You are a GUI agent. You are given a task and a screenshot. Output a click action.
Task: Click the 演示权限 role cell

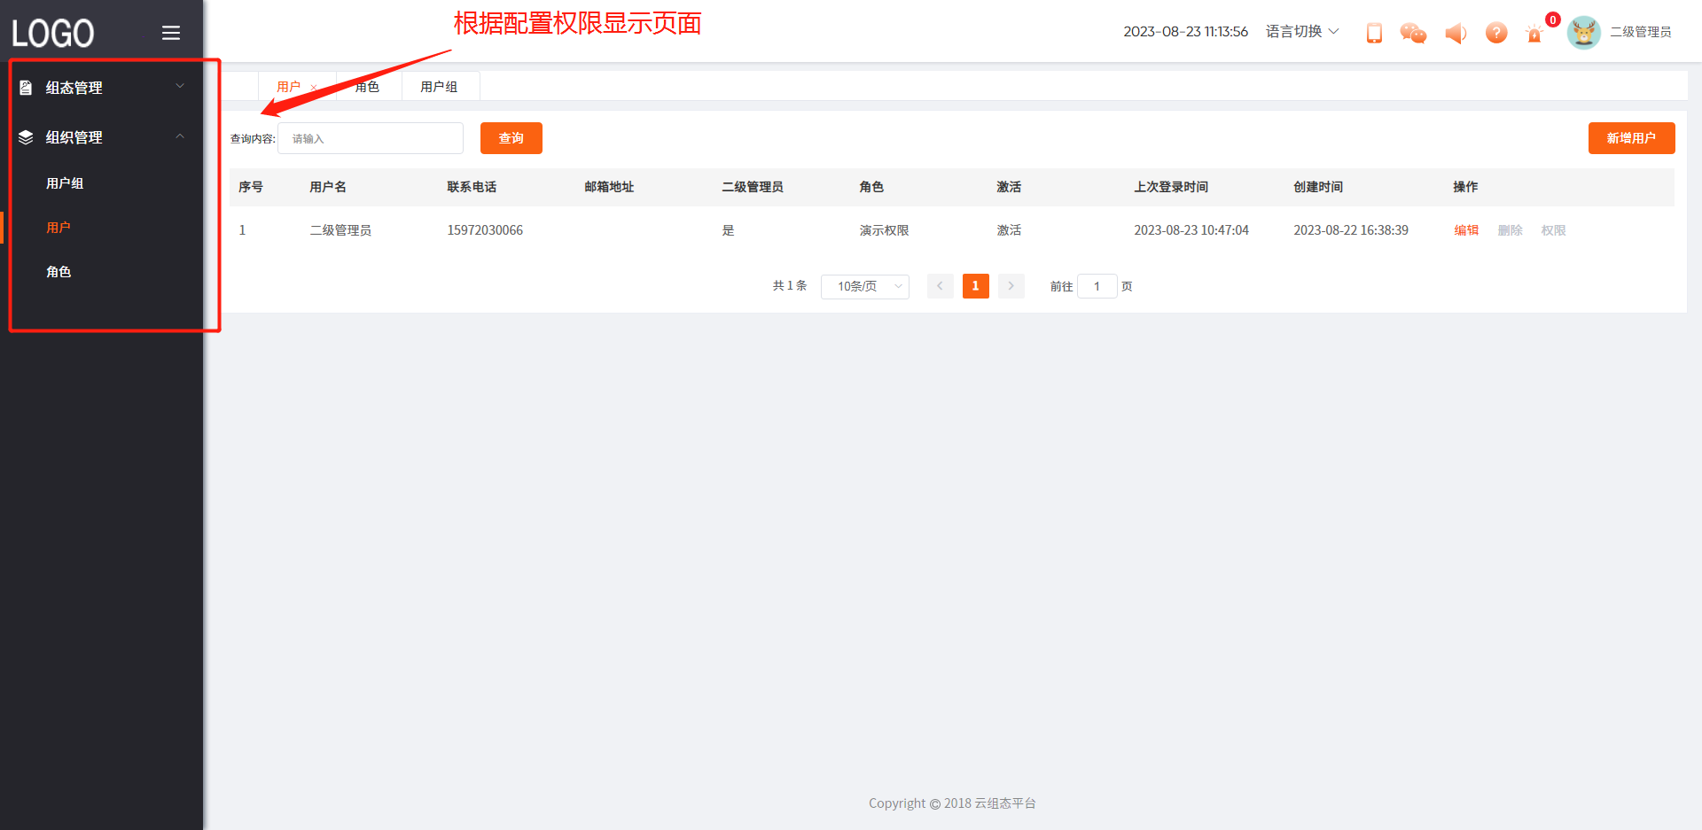[x=884, y=230]
